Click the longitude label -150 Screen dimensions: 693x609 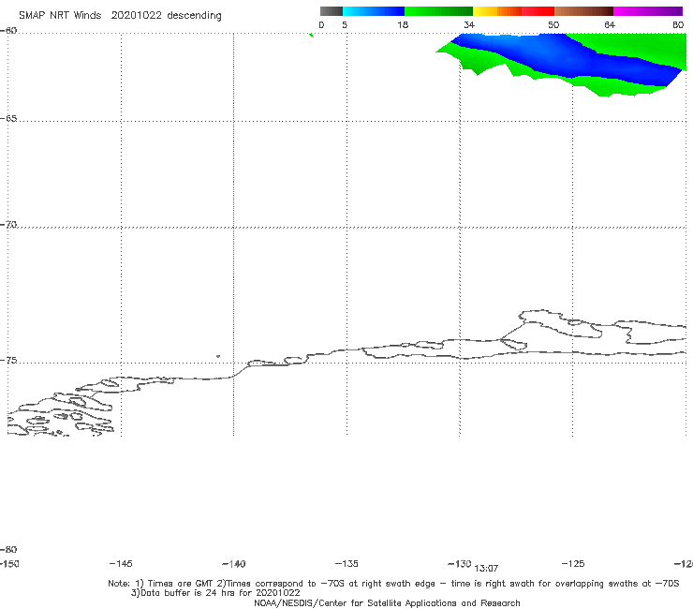9,564
